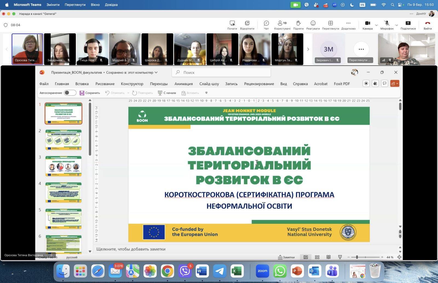This screenshot has width=438, height=283.
Task: Show next participants with right chevron
Action: click(x=308, y=49)
